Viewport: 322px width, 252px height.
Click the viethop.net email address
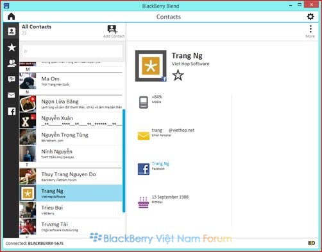tap(173, 130)
